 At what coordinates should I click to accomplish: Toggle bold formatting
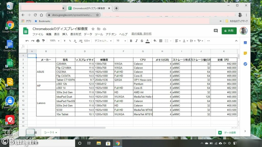[x=131, y=41]
